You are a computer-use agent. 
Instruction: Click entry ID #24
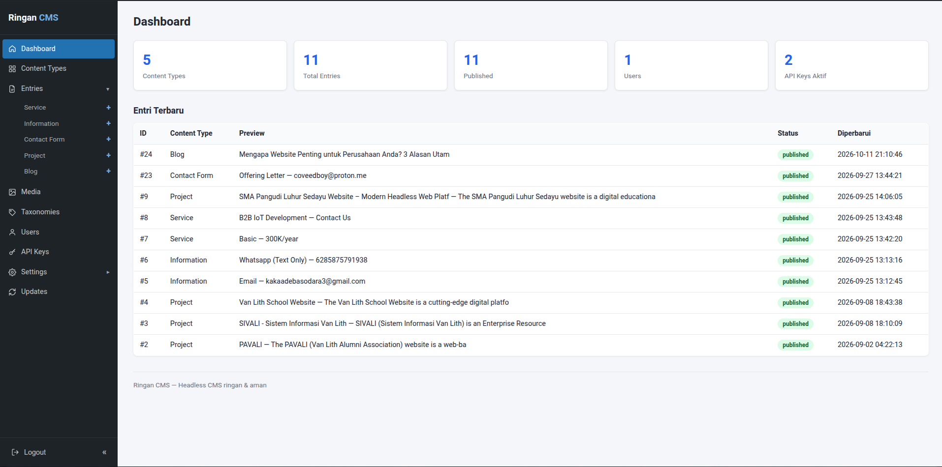click(146, 154)
